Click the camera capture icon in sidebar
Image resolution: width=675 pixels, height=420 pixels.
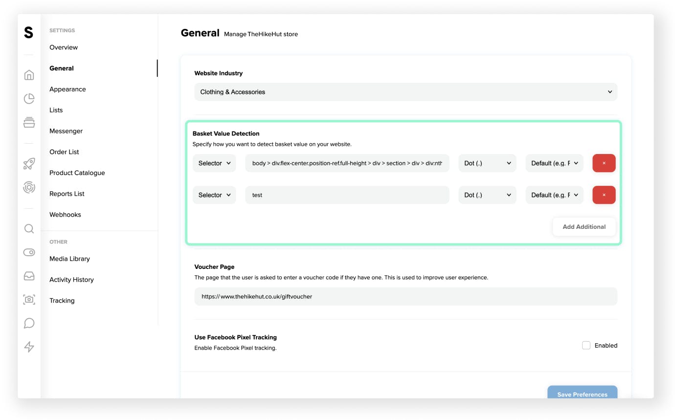tap(29, 299)
